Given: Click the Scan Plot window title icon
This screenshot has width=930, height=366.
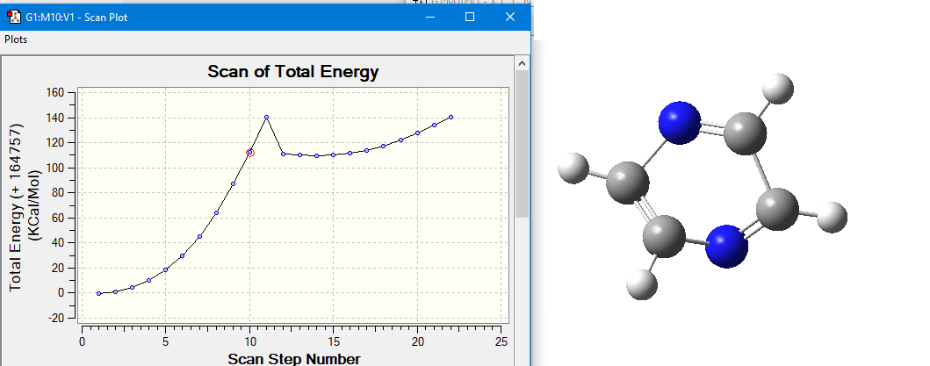Looking at the screenshot, I should (14, 17).
